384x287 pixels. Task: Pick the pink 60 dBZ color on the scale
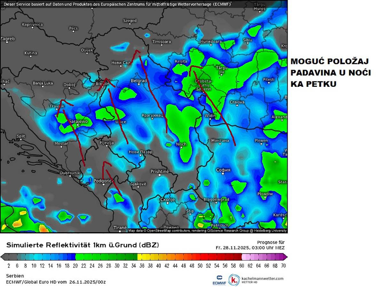245,257
